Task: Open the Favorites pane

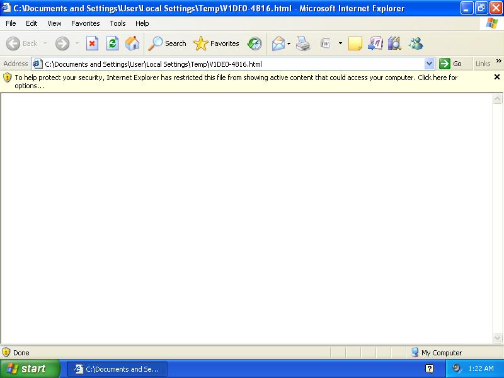Action: [217, 43]
